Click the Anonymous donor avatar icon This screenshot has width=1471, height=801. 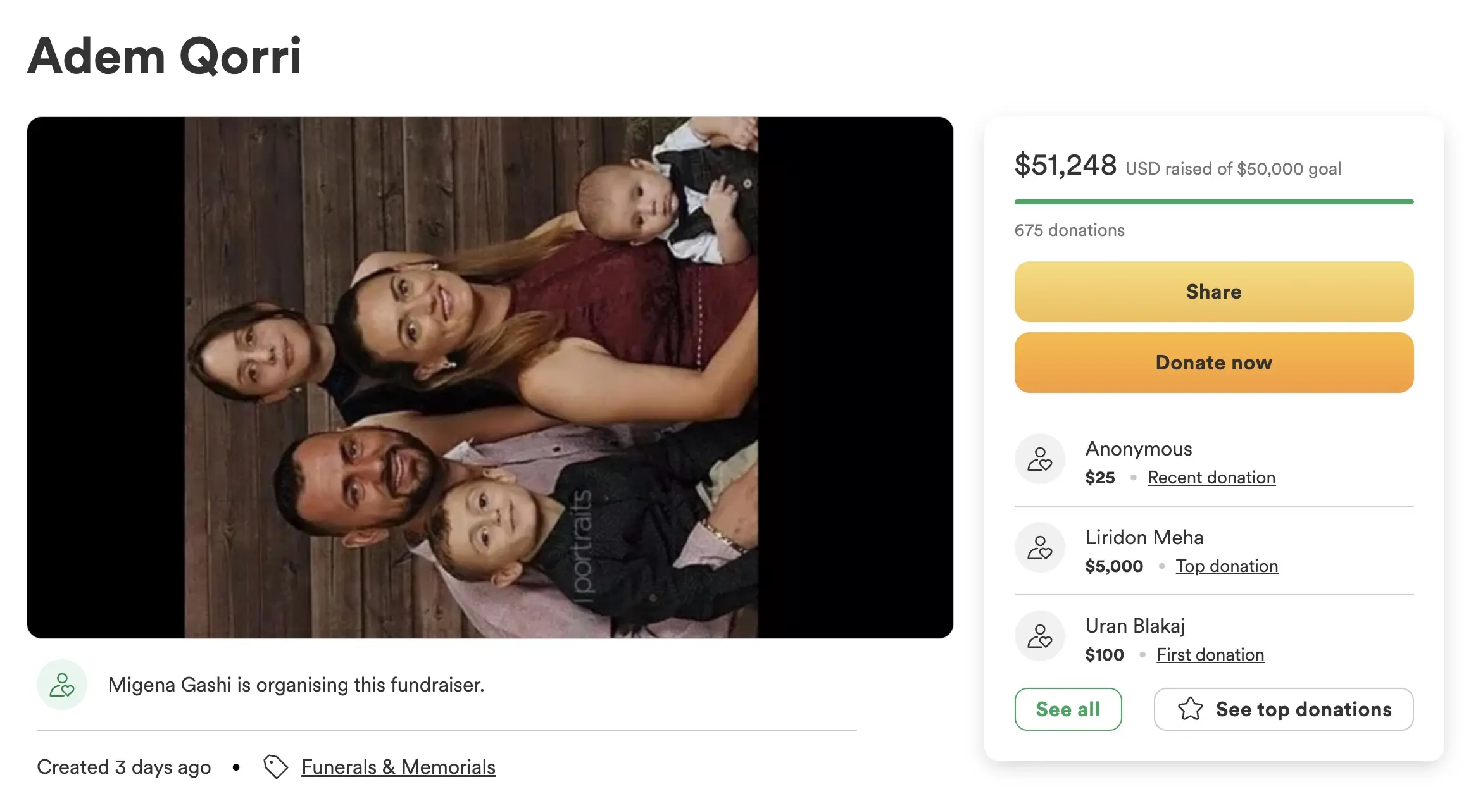(x=1039, y=459)
